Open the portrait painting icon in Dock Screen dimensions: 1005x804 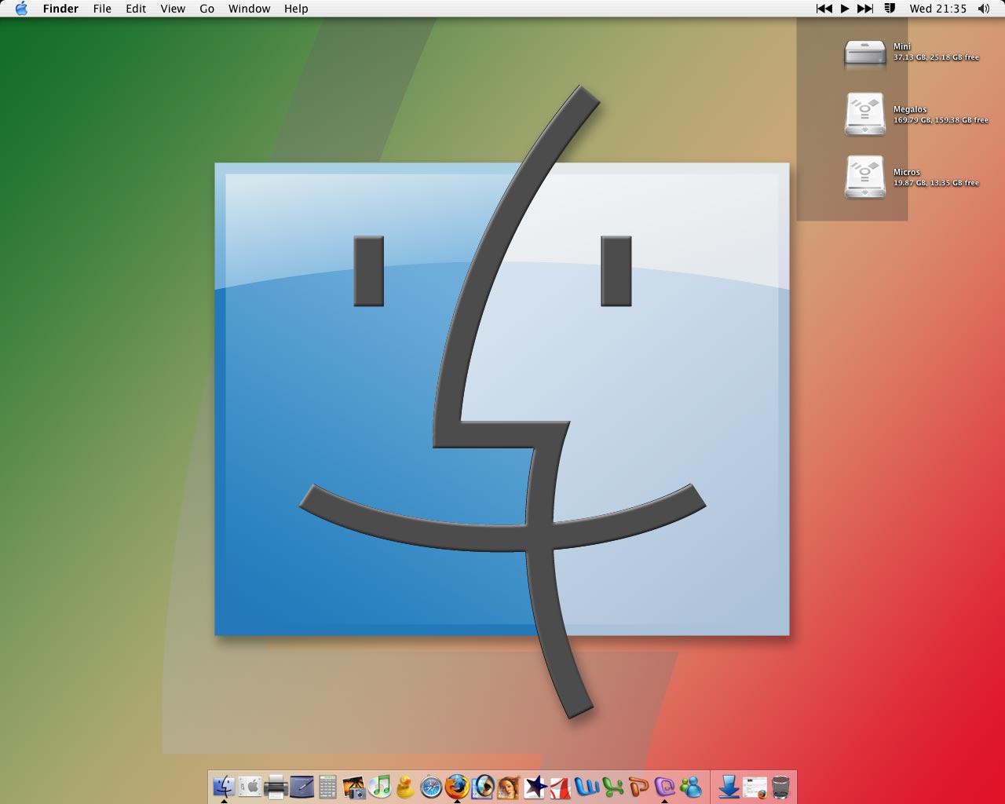click(509, 786)
